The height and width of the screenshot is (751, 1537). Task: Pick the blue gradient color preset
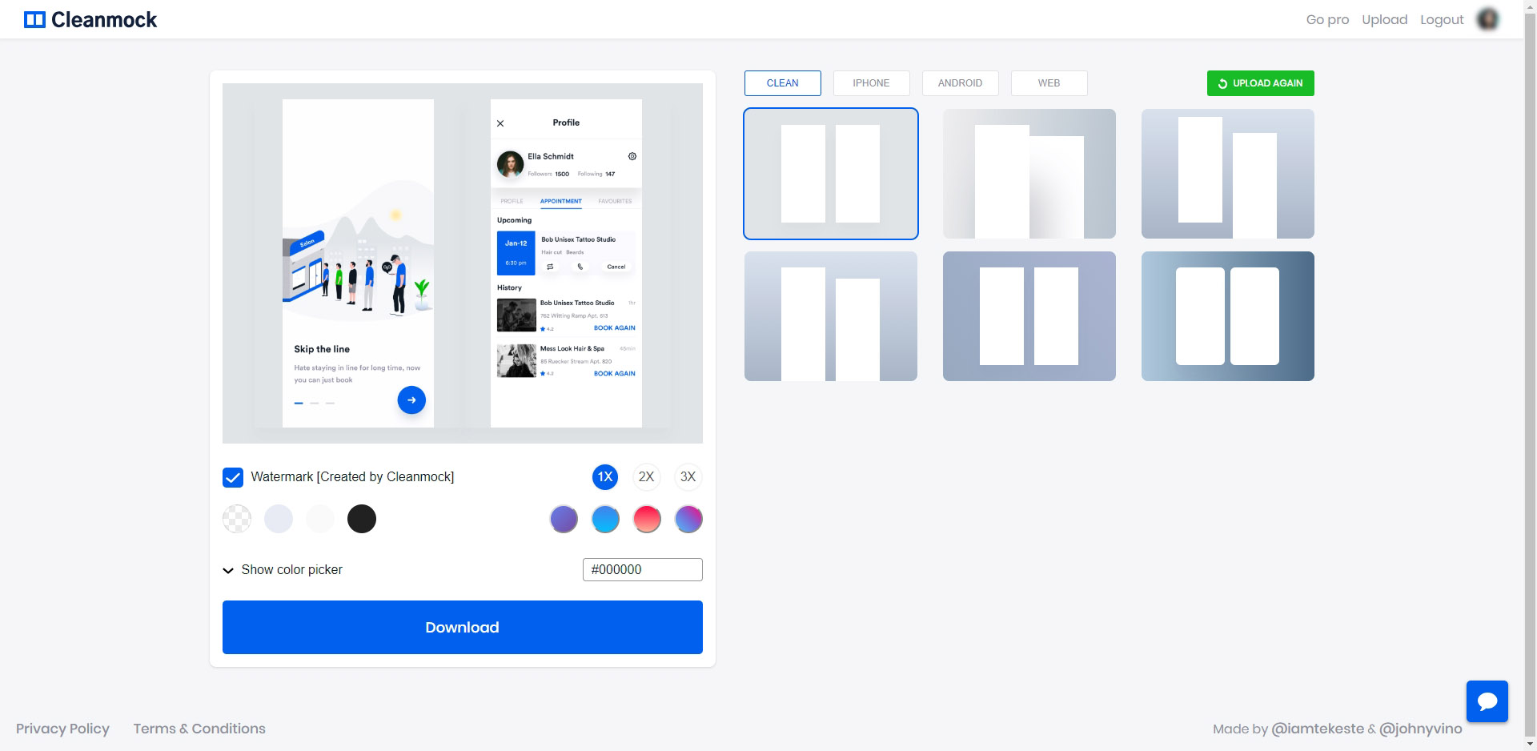click(605, 519)
